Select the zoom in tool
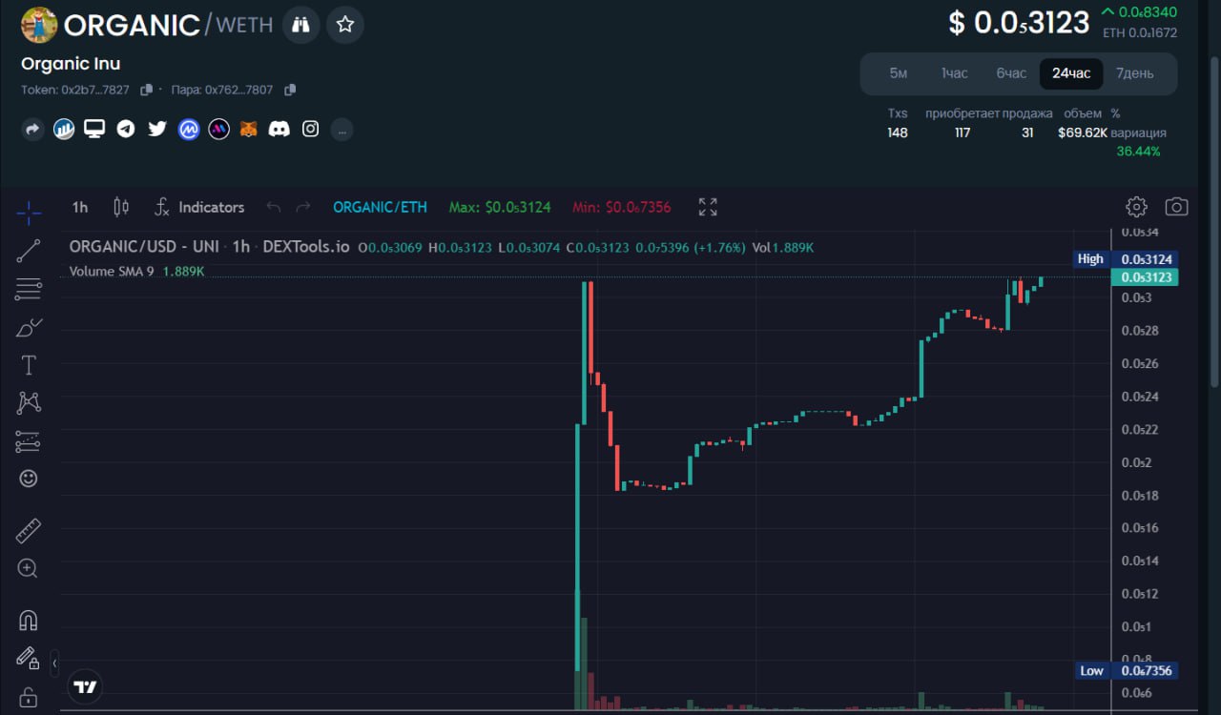The width and height of the screenshot is (1221, 715). (x=29, y=569)
